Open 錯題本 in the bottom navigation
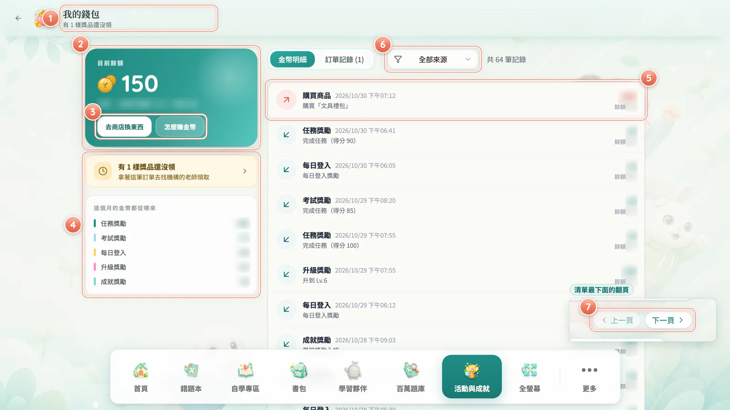 pyautogui.click(x=191, y=377)
